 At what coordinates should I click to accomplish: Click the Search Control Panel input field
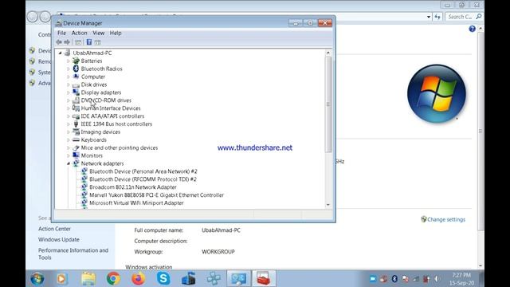(460, 17)
